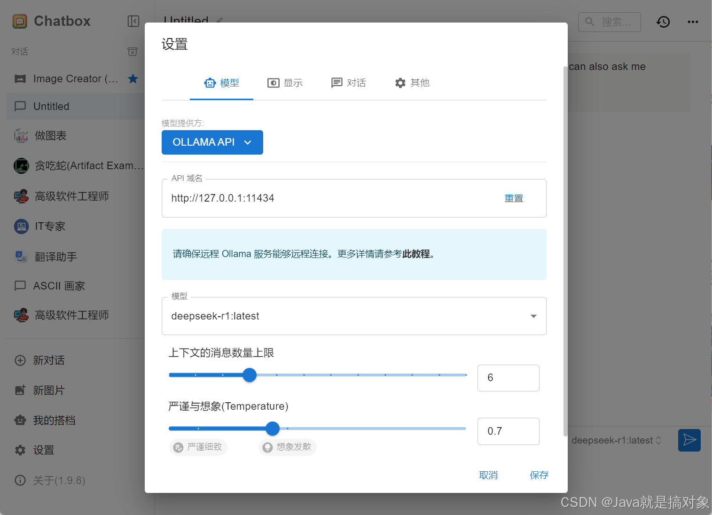Image resolution: width=712 pixels, height=515 pixels.
Task: Create a new image with 新图片
Action: click(x=75, y=390)
